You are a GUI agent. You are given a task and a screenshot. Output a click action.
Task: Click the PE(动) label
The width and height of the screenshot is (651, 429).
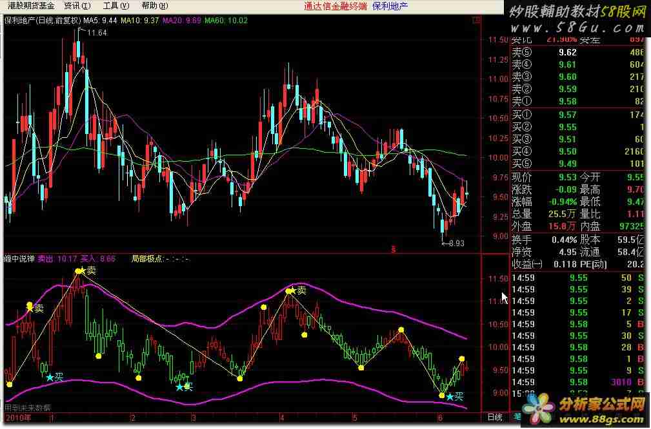pos(594,264)
